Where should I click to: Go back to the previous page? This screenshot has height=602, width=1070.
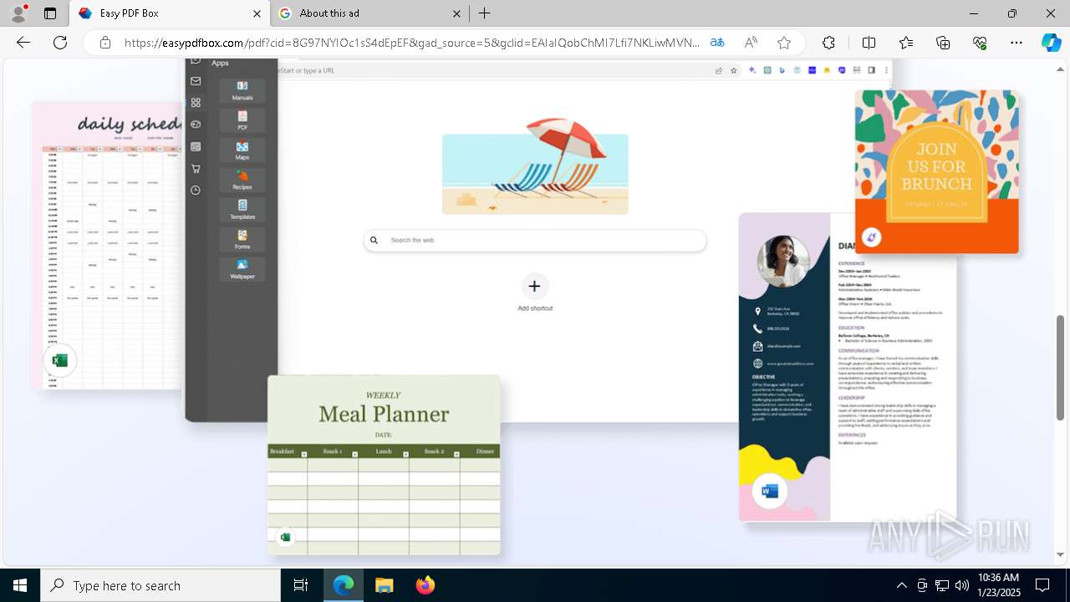click(23, 43)
